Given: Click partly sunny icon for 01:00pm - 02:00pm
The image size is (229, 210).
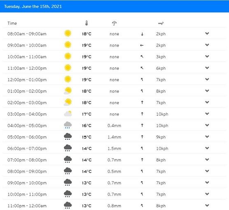Looking at the screenshot, I should [x=68, y=91].
